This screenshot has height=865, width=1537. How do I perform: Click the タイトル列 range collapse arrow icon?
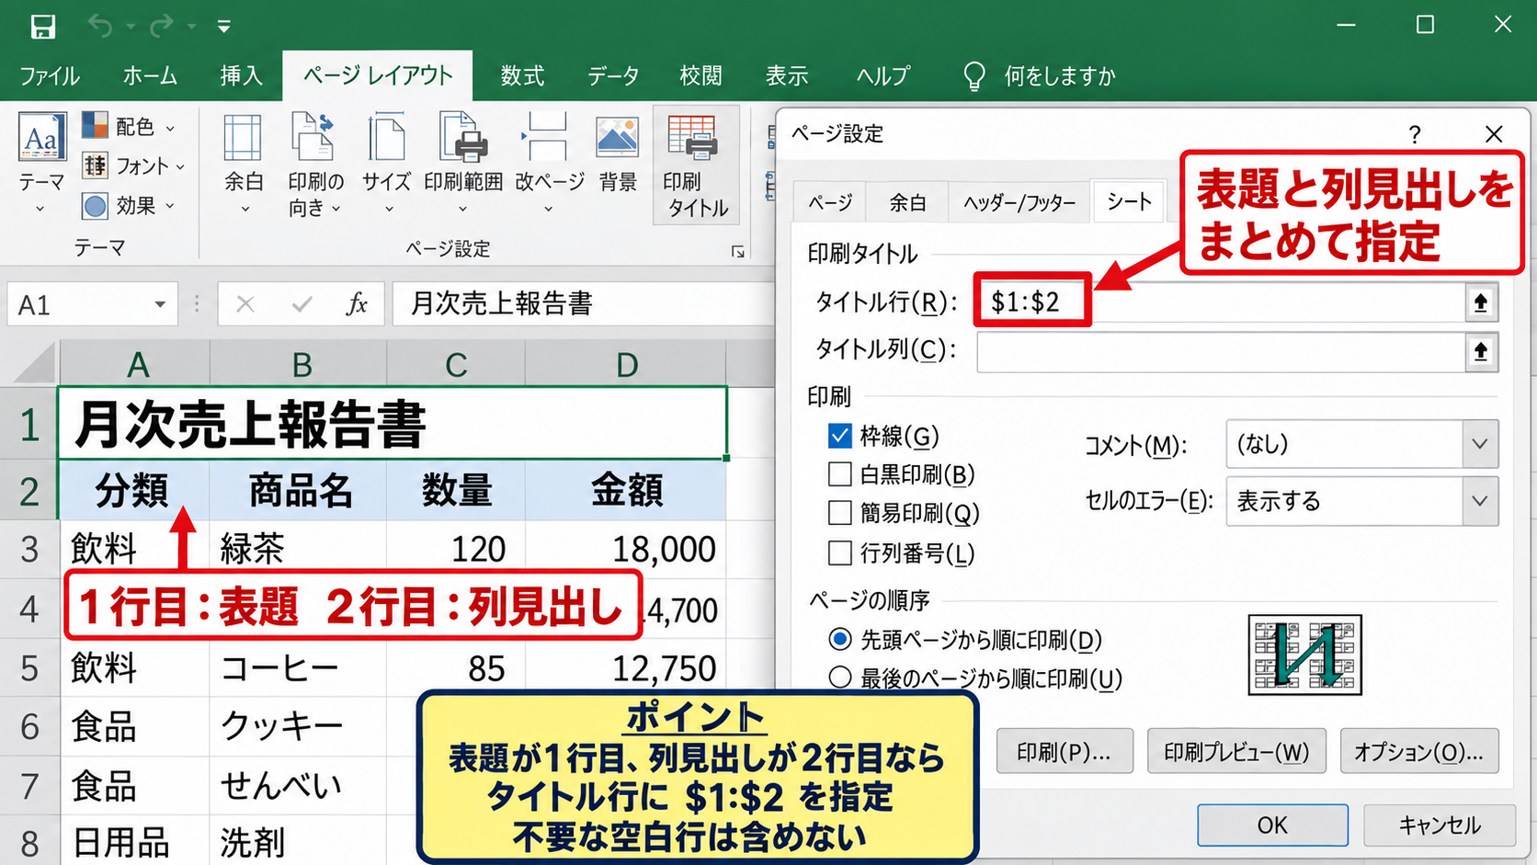[x=1481, y=351]
